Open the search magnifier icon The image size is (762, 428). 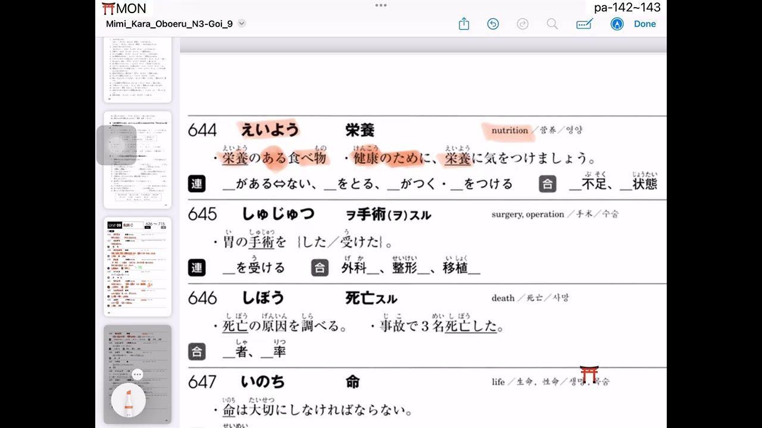coord(552,24)
